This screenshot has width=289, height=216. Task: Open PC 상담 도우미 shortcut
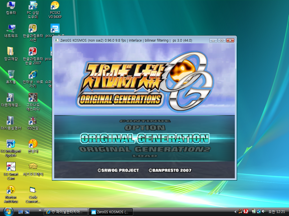point(33,10)
